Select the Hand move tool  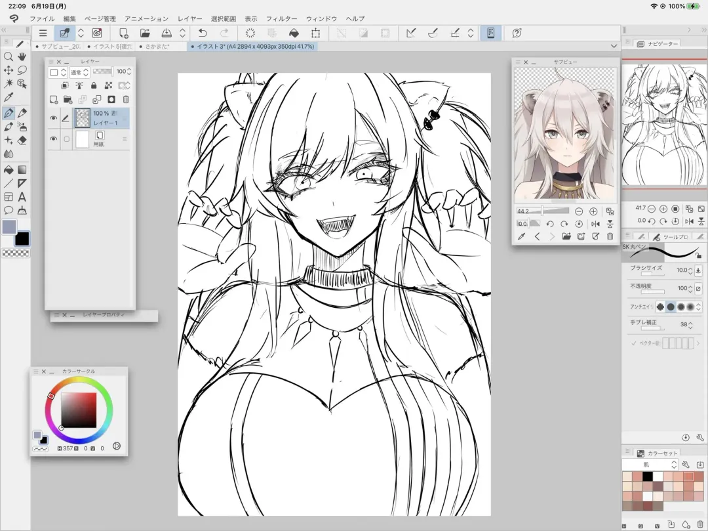point(22,56)
